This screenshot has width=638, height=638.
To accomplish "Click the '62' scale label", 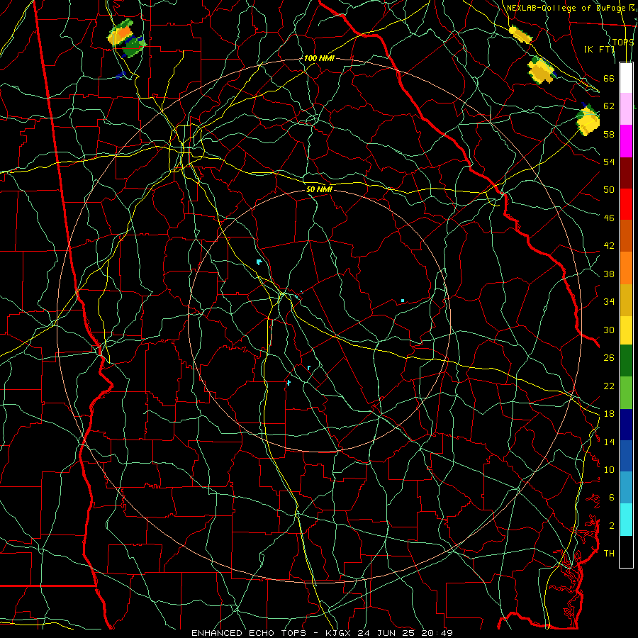I will pos(609,106).
